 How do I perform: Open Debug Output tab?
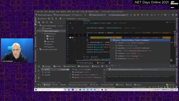(x=84, y=66)
